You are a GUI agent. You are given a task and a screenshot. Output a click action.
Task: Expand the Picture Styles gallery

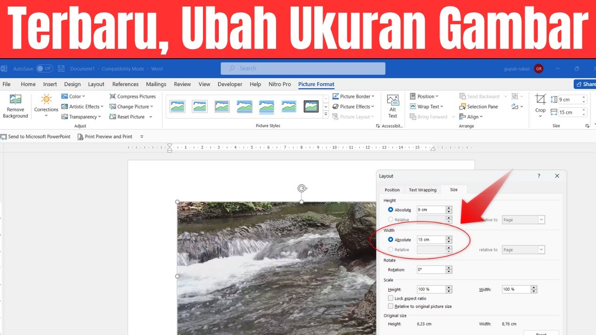[x=325, y=114]
